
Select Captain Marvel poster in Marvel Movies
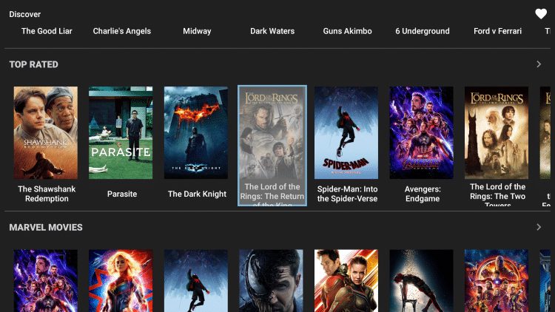point(121,281)
